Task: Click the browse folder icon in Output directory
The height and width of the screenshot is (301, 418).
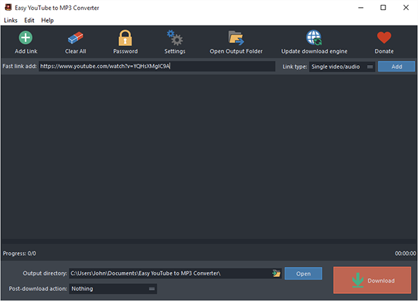Action: click(276, 273)
